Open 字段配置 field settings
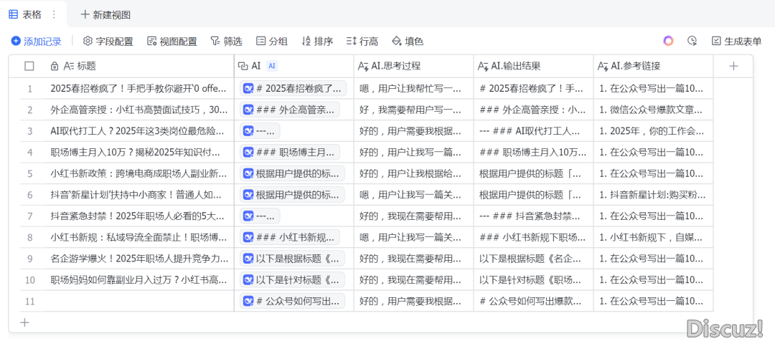Viewport: 775px width, 346px height. [x=108, y=42]
